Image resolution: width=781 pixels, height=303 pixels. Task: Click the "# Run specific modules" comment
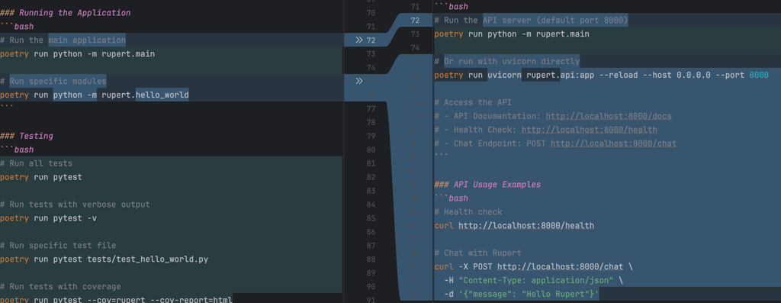pyautogui.click(x=53, y=81)
